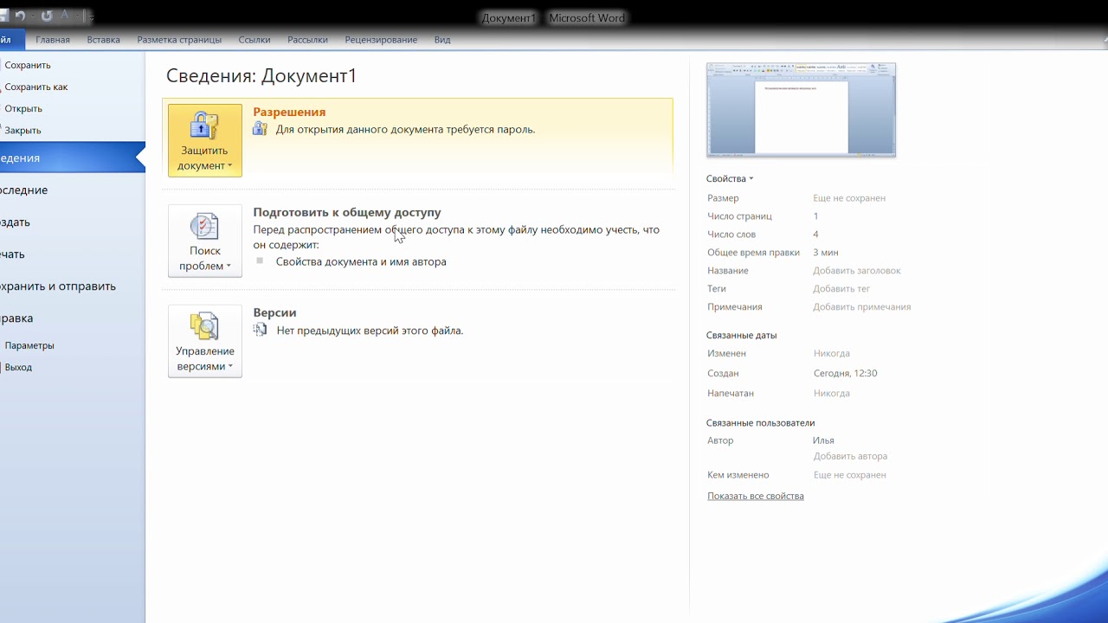Click 'Свойства документа и имя автора' item
1108x623 pixels.
[x=361, y=261]
